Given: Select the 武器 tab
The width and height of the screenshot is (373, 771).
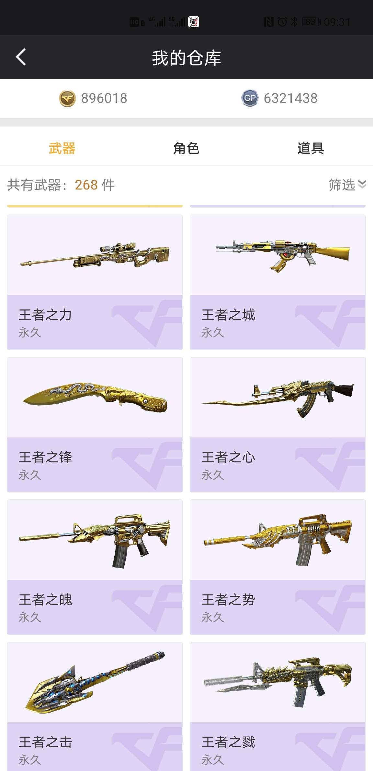Looking at the screenshot, I should (x=62, y=148).
